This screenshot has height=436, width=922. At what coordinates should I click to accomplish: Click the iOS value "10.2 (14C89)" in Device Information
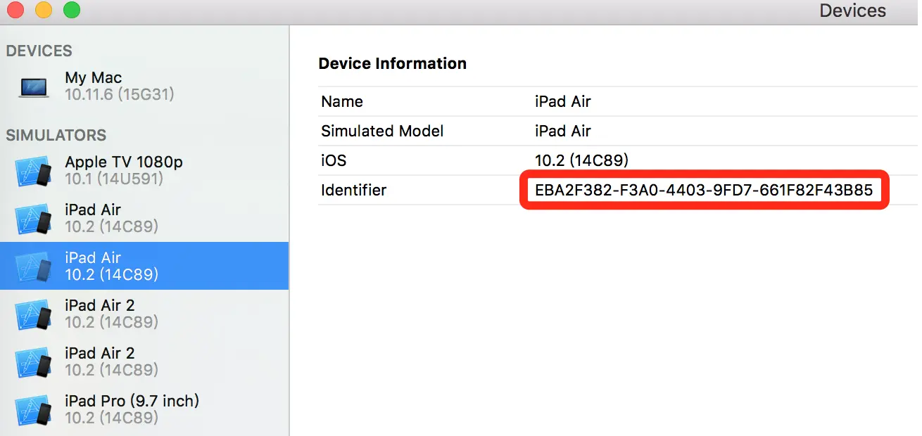tap(581, 160)
